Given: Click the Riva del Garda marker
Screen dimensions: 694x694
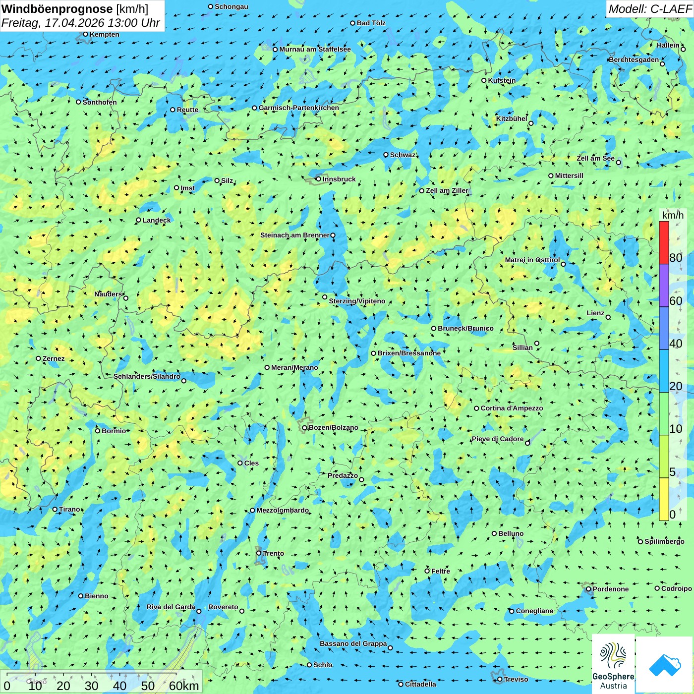Looking at the screenshot, I should point(199,611).
